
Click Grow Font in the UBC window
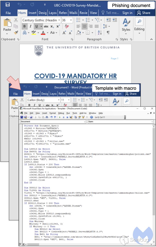[x=64, y=32]
